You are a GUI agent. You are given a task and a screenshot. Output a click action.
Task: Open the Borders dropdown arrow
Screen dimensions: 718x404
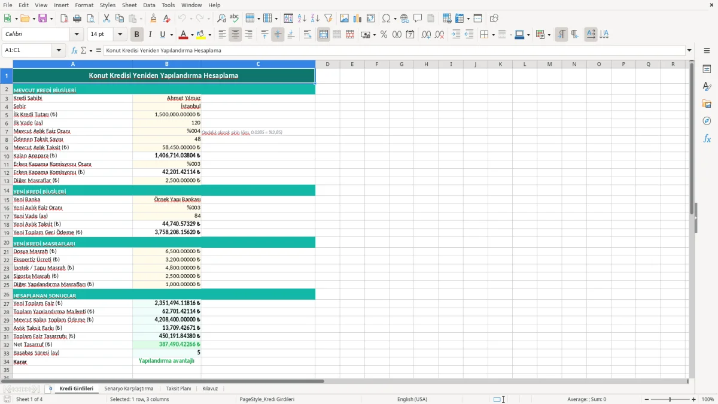[x=492, y=35]
